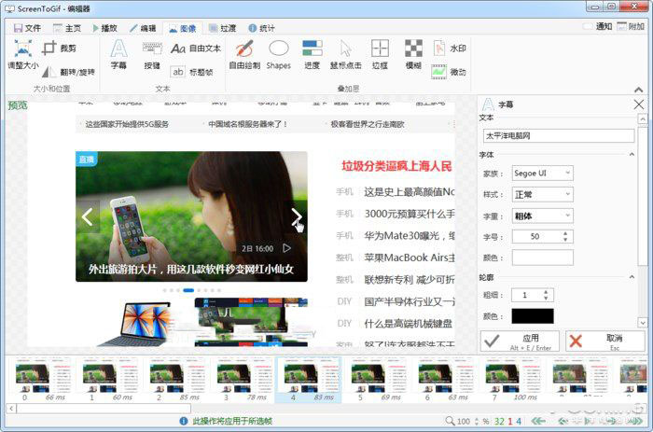Open the 统计 (Statistics) tab
This screenshot has height=432, width=653.
pyautogui.click(x=261, y=28)
